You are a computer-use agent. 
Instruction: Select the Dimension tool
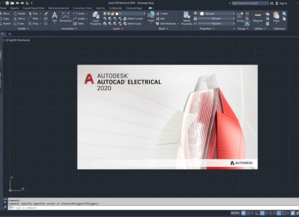point(66,17)
